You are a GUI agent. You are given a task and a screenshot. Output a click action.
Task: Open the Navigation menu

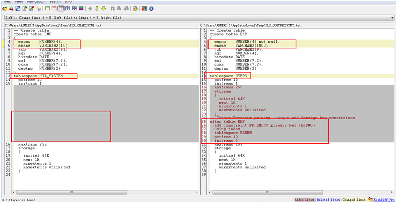(x=36, y=1)
